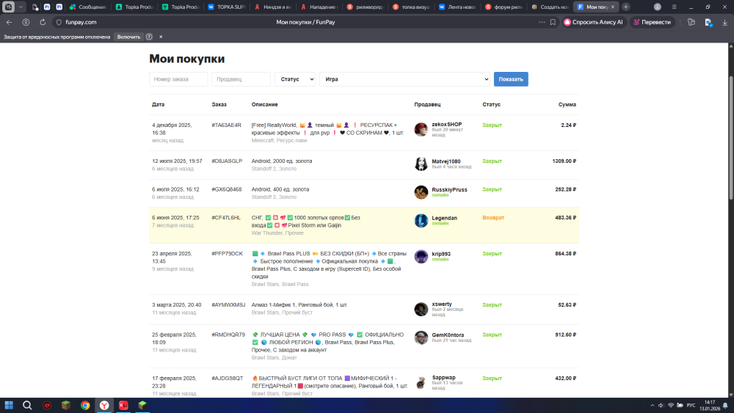
Task: Open order #TA63AE4R
Action: tap(227, 125)
